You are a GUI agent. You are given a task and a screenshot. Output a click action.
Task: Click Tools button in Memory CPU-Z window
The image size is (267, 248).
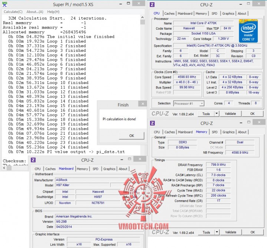(x=206, y=232)
